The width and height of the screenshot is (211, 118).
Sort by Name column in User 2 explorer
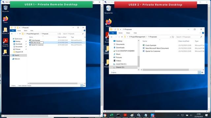(145, 41)
